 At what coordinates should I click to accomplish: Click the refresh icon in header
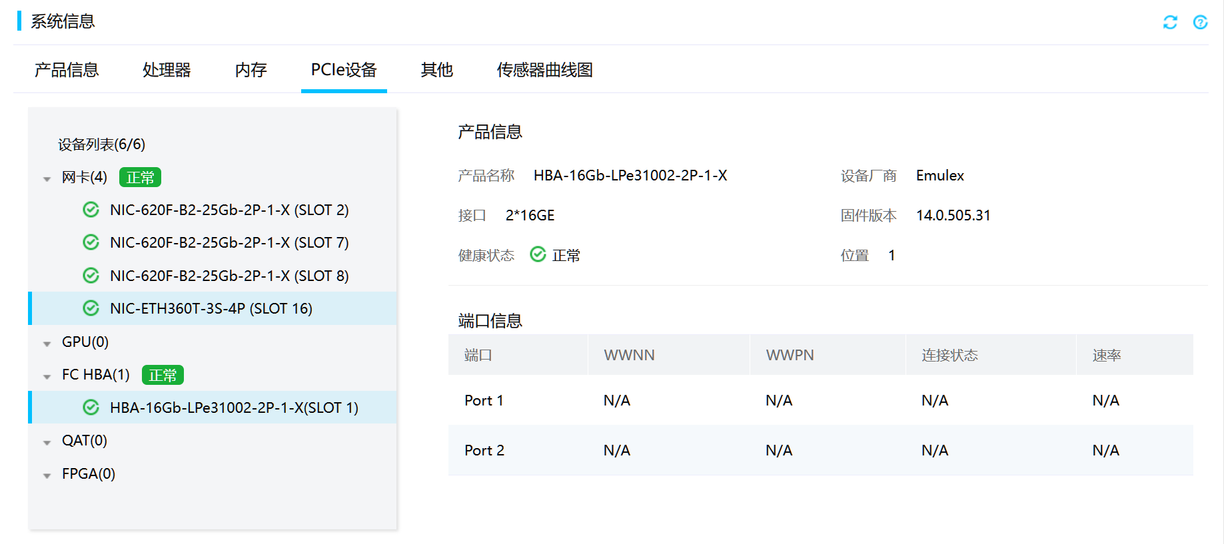tap(1170, 23)
